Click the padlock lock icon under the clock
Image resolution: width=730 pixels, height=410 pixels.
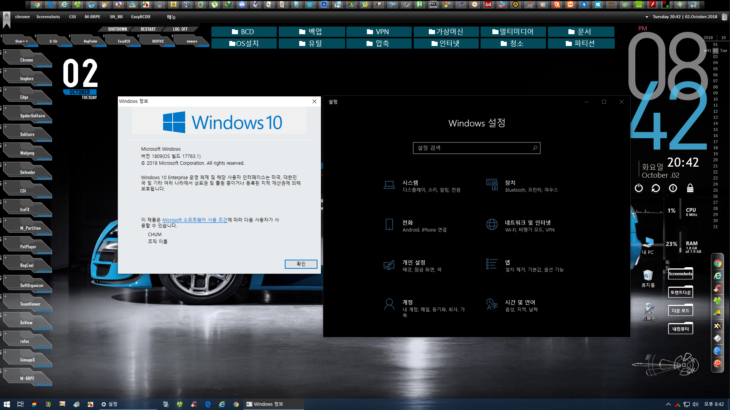coord(690,188)
